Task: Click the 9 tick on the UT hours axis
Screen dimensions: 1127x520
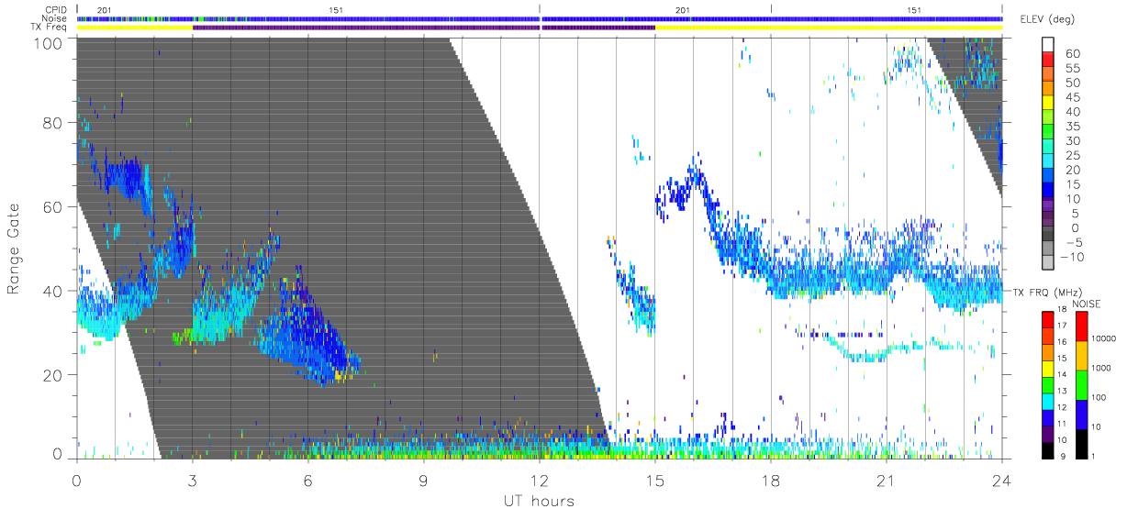Action: tap(424, 480)
